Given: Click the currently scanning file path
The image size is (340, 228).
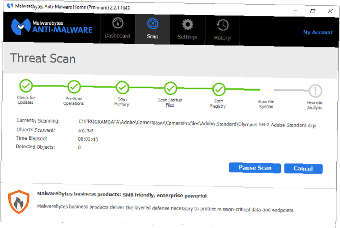Looking at the screenshot, I should pyautogui.click(x=197, y=124).
